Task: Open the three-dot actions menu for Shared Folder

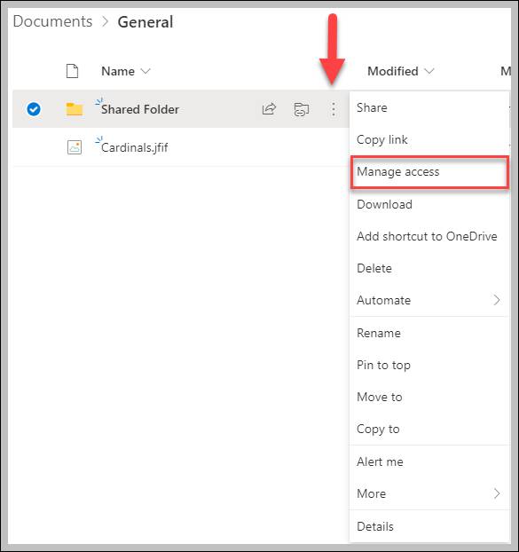Action: 333,109
